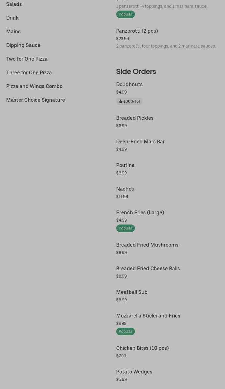Select Master Choice Signature category
This screenshot has height=389, width=225.
[x=35, y=100]
